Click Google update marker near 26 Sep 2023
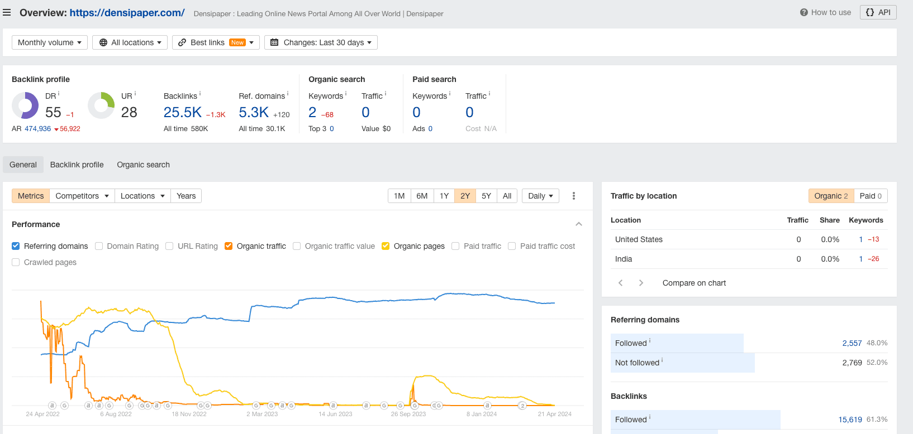This screenshot has width=913, height=434. tap(415, 406)
